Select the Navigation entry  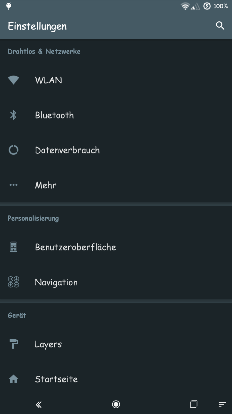[x=56, y=282]
